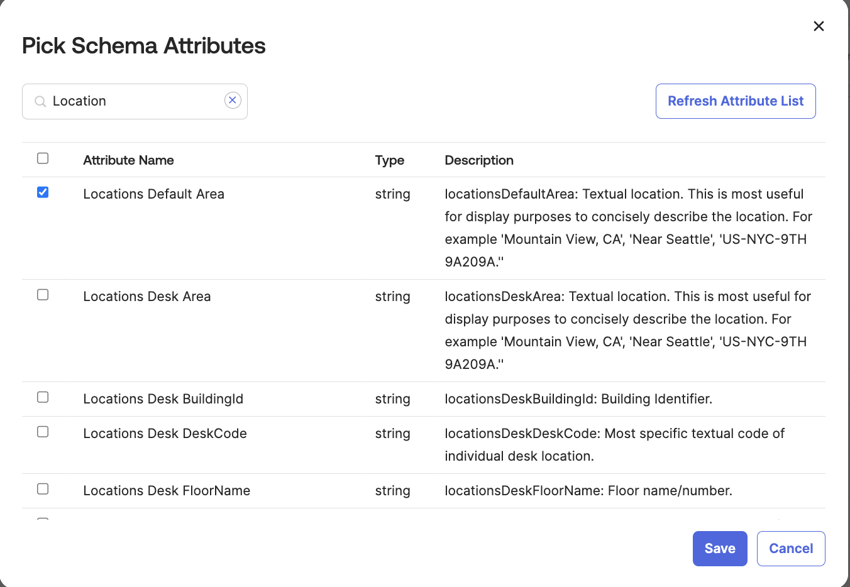The height and width of the screenshot is (587, 850).
Task: Enable Locations Desk BuildingId checkbox
Action: (43, 397)
